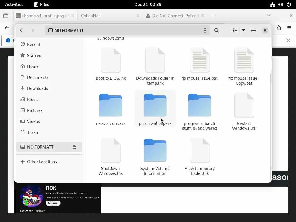
Task: Open Other Locations in the sidebar
Action: click(x=49, y=162)
